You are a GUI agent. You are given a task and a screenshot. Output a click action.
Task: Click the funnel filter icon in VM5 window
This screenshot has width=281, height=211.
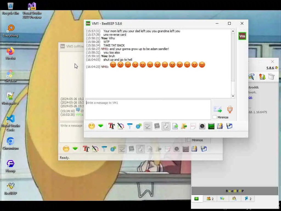pyautogui.click(x=104, y=149)
